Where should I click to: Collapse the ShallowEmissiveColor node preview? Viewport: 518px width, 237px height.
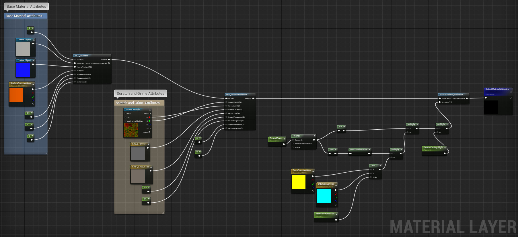[33, 84]
